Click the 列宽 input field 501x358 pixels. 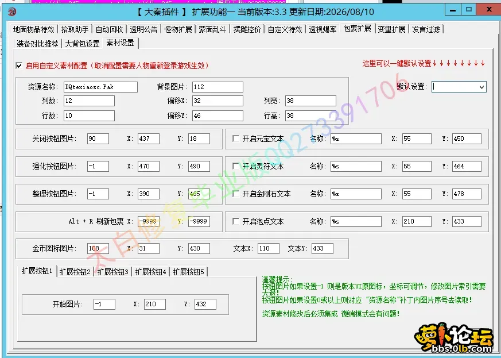tap(310, 101)
